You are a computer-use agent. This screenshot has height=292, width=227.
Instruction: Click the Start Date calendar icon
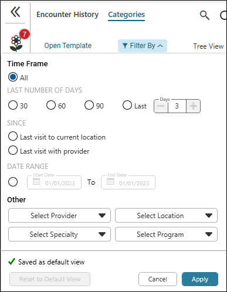pyautogui.click(x=36, y=182)
